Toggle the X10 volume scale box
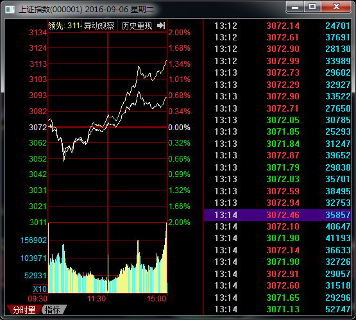The image size is (356, 320). point(40,289)
